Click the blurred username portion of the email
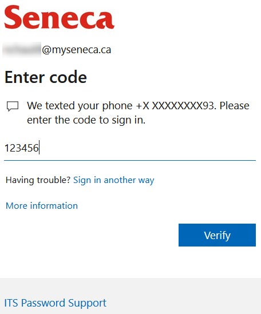The width and height of the screenshot is (261, 314). [x=22, y=50]
